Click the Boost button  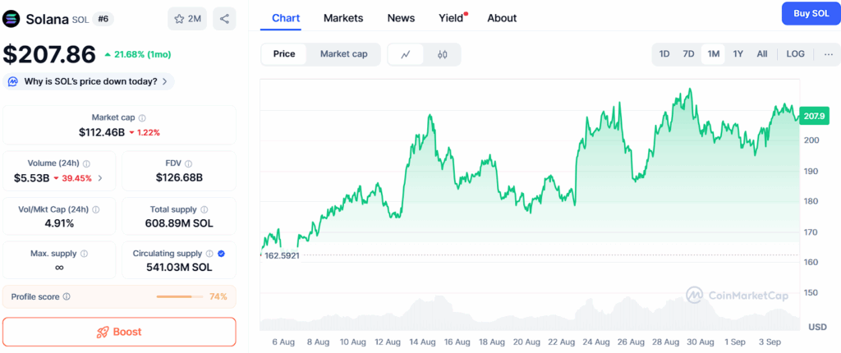coord(119,332)
